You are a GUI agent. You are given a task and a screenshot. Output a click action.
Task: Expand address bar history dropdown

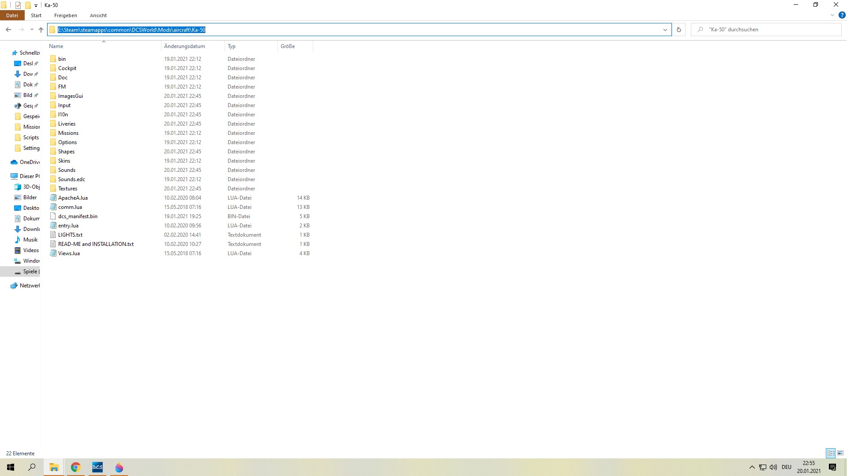click(x=665, y=30)
